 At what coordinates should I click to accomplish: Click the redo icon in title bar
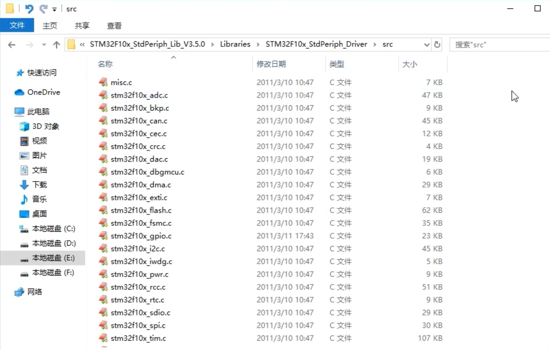pyautogui.click(x=43, y=9)
